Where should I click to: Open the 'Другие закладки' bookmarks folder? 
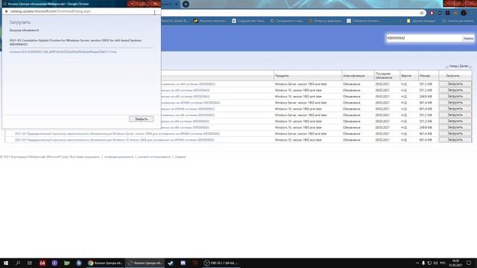[x=421, y=21]
